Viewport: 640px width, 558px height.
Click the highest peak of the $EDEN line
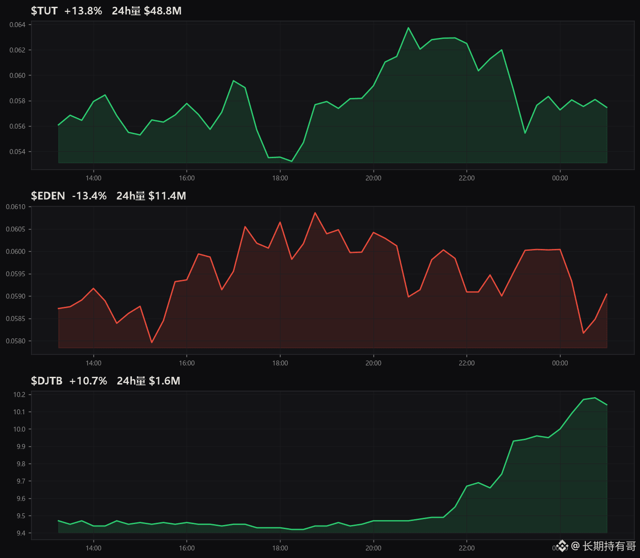[x=315, y=212]
